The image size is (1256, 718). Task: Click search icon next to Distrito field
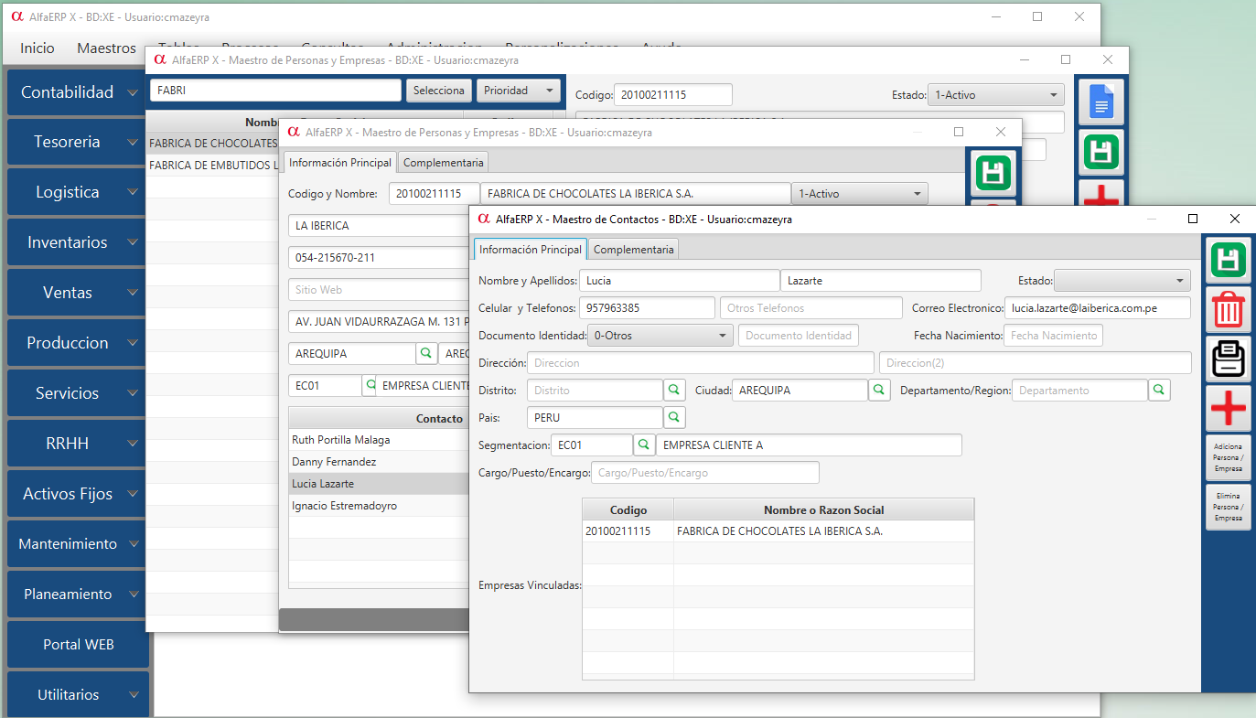click(x=674, y=391)
